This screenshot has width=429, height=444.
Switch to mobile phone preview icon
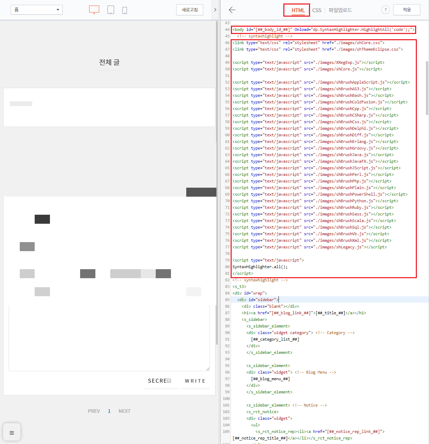[125, 10]
